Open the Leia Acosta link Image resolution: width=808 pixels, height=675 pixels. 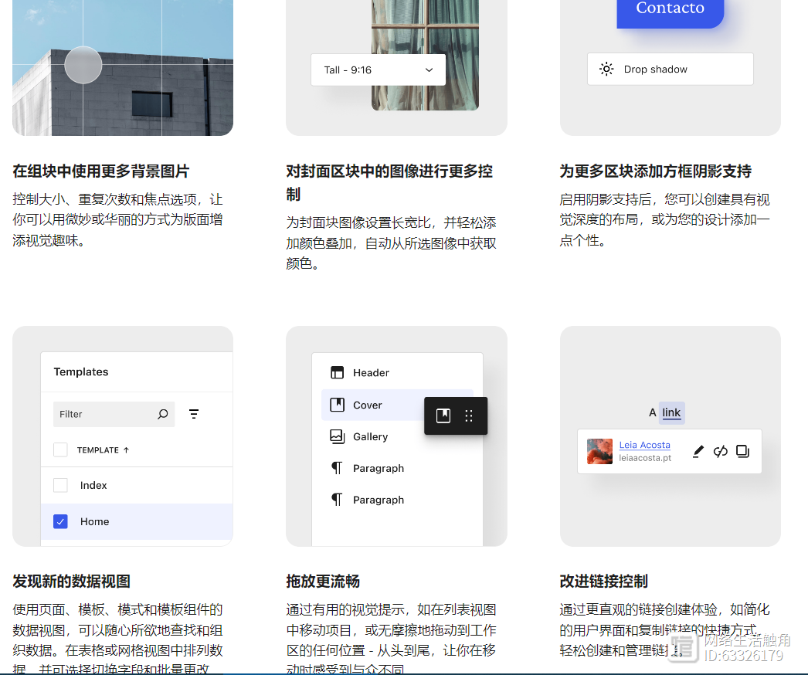[644, 445]
